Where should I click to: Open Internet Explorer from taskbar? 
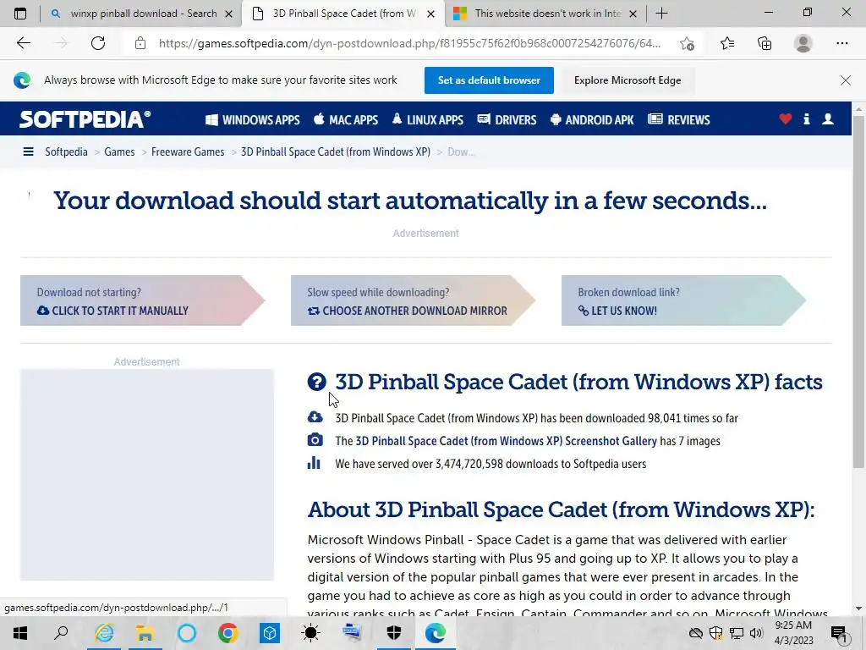104,633
